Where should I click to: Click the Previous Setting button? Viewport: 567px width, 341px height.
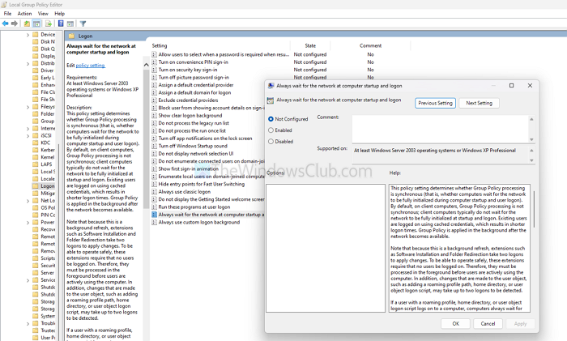(x=436, y=103)
